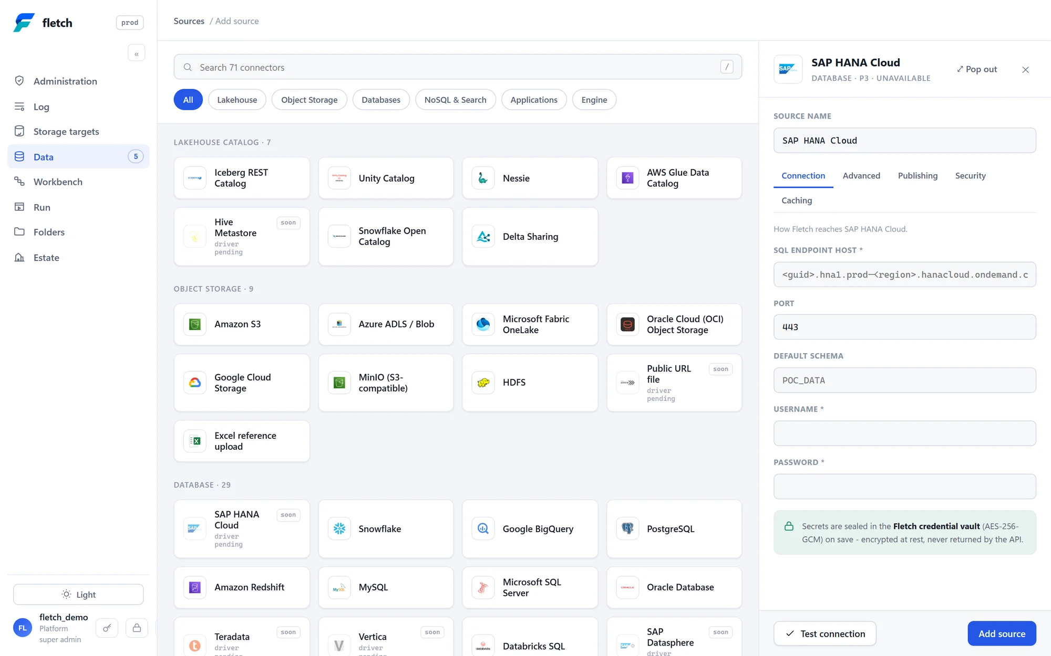1051x656 pixels.
Task: Choose the Snowflake connector card icon
Action: pyautogui.click(x=339, y=528)
